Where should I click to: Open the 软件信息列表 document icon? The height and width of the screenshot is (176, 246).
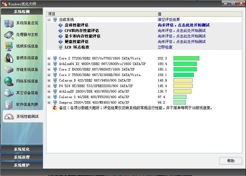(x=9, y=105)
